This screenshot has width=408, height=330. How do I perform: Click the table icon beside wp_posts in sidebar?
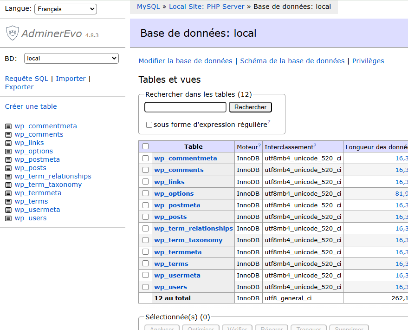pos(8,168)
